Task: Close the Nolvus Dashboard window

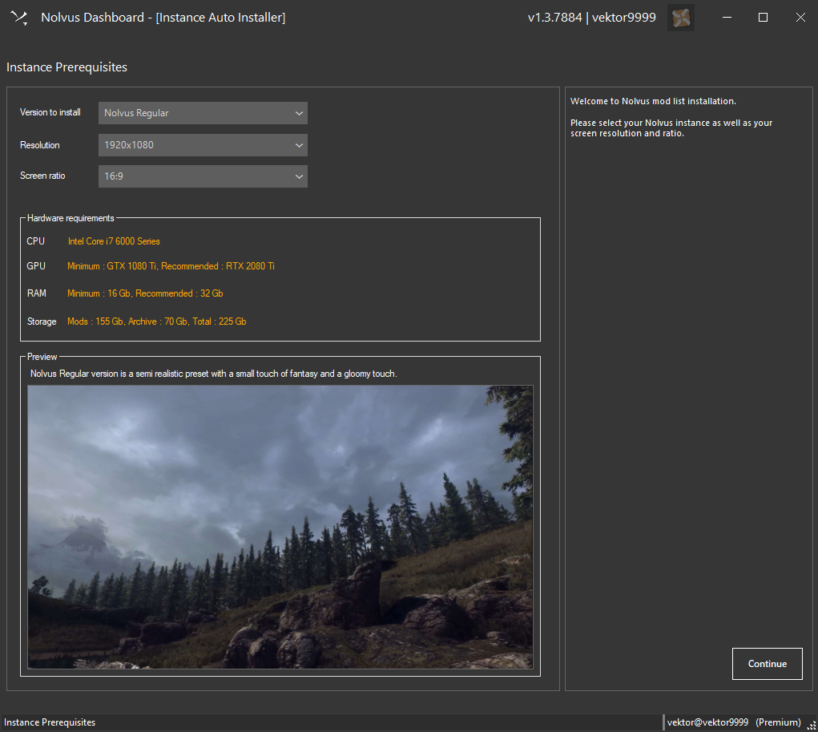Action: [800, 18]
